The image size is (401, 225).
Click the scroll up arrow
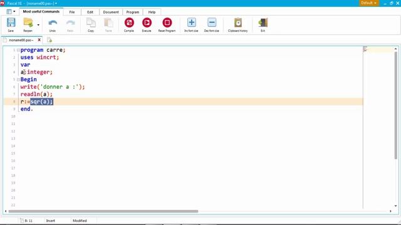(395, 49)
